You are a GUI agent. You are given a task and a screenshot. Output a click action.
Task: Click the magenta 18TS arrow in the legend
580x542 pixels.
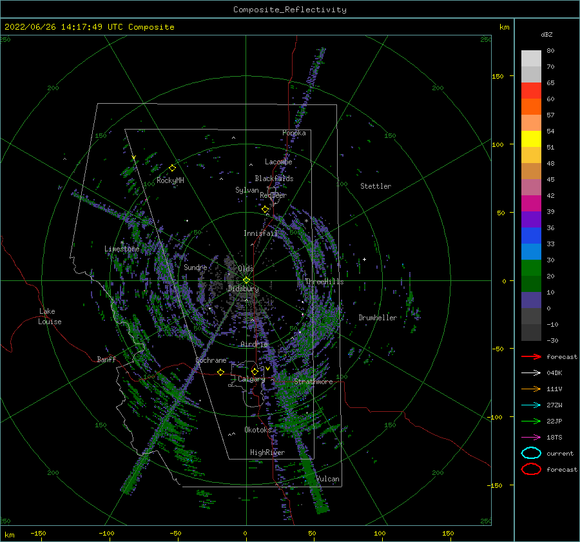[531, 437]
